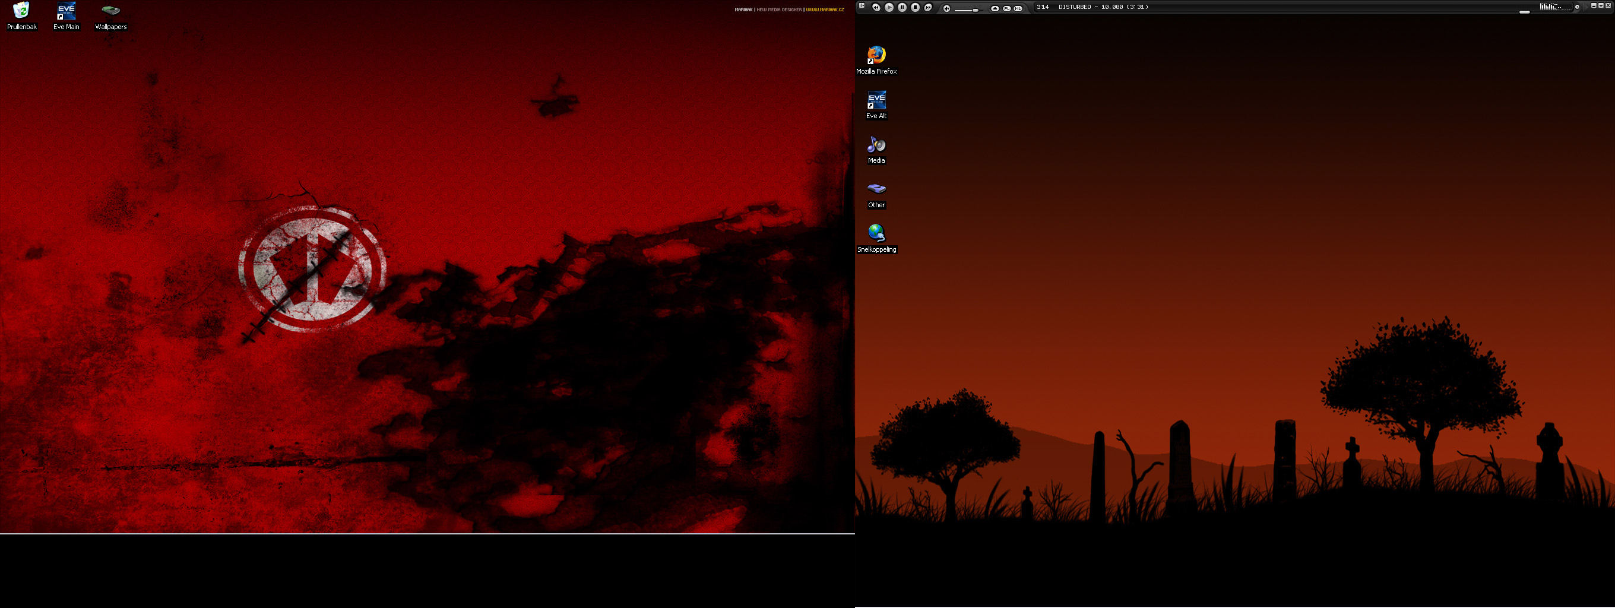This screenshot has width=1615, height=608.
Task: Click the eject button to open a file
Action: [995, 8]
